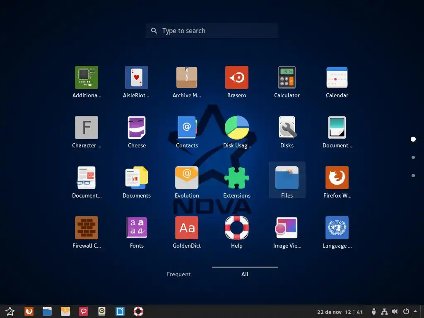Open the Additional Drivers app
This screenshot has width=424, height=318.
[87, 82]
